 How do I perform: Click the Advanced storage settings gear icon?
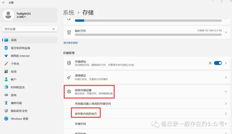coord(69,92)
